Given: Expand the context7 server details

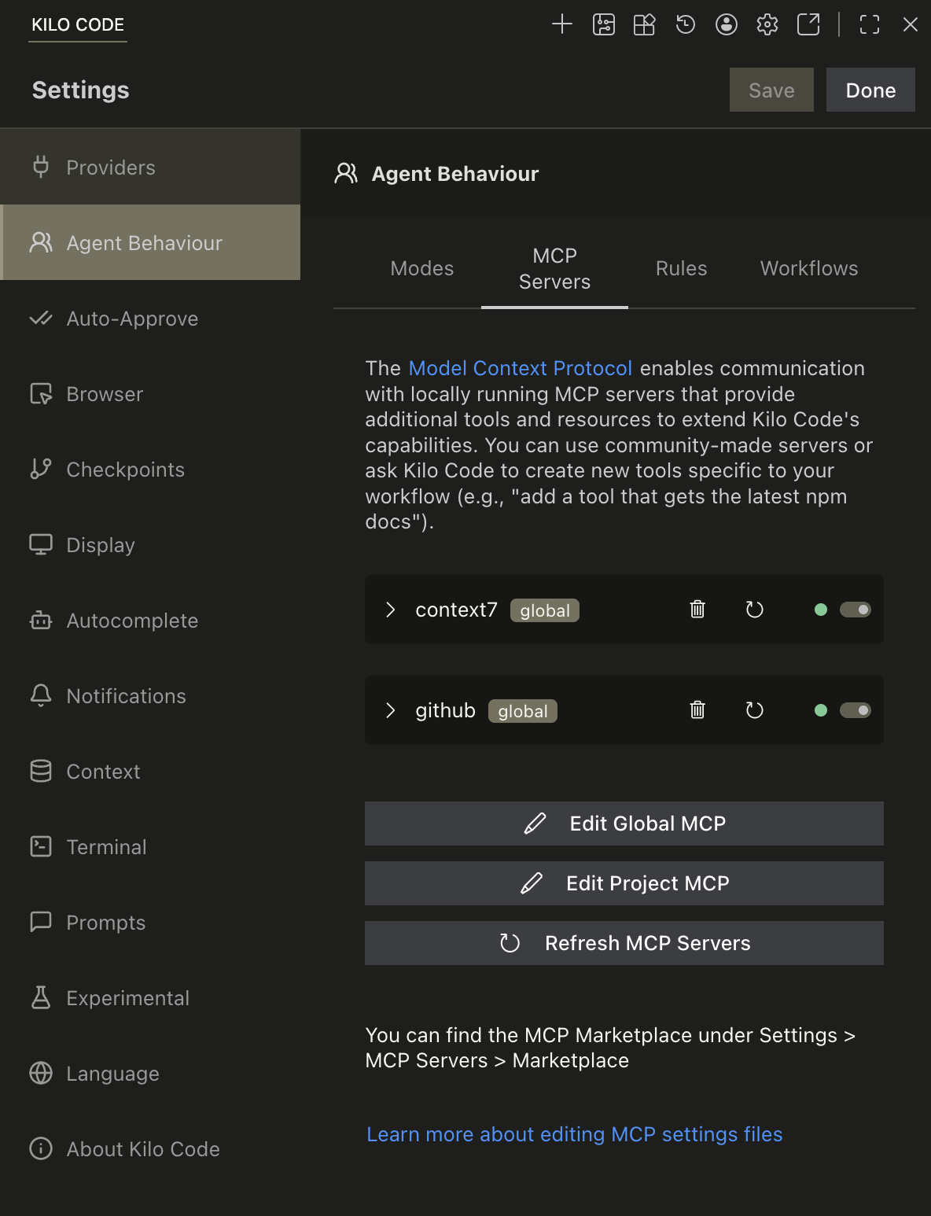Looking at the screenshot, I should point(390,610).
